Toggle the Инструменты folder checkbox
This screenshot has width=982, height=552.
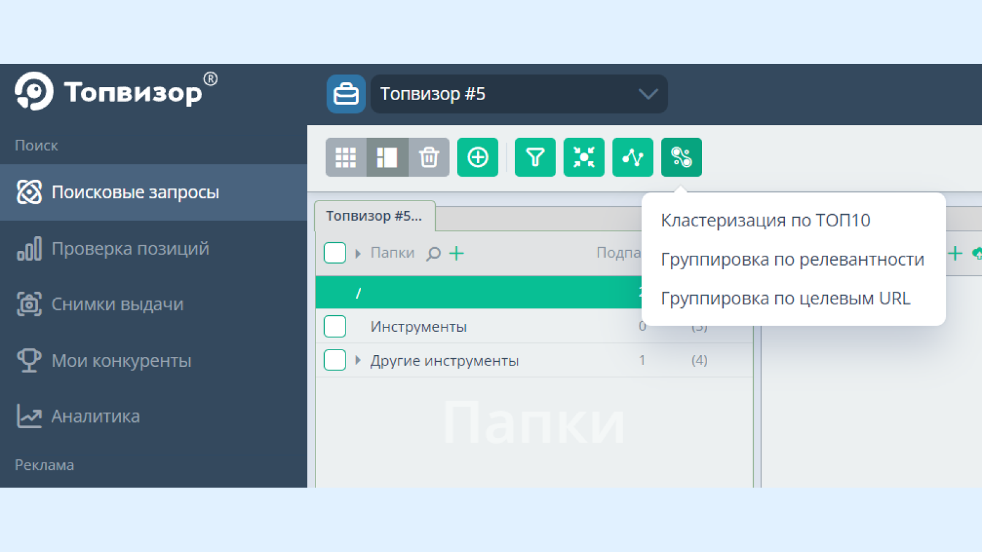(x=335, y=326)
